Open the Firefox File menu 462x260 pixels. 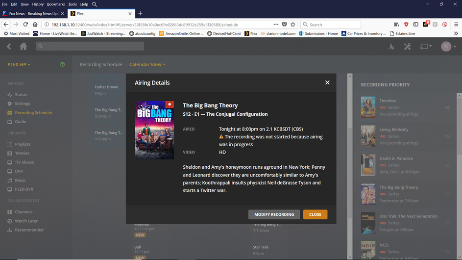5,4
